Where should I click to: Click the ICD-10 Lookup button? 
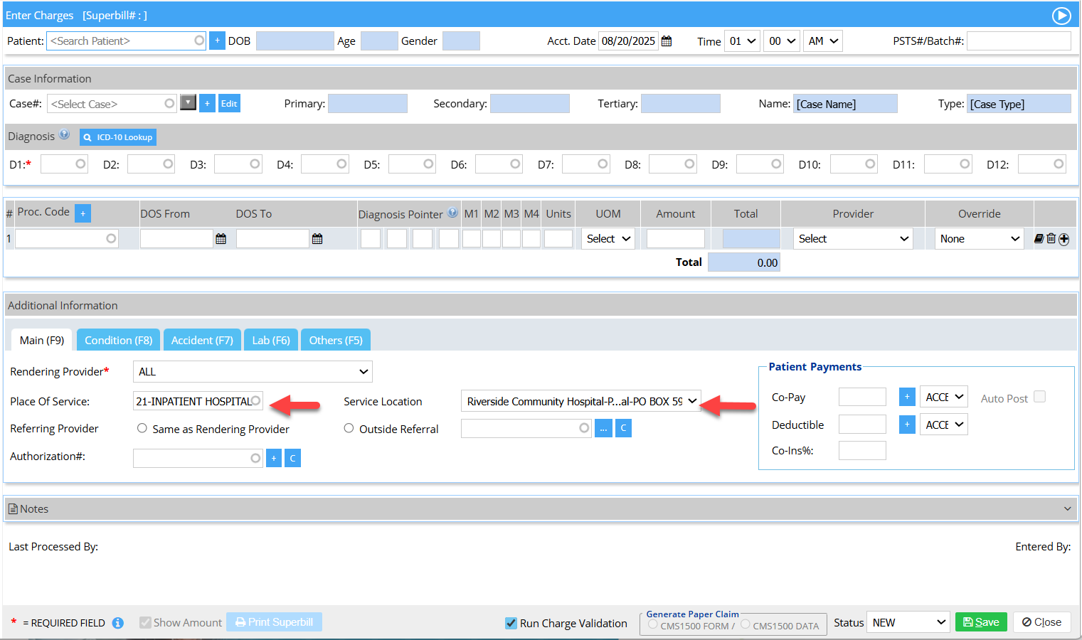pos(118,137)
